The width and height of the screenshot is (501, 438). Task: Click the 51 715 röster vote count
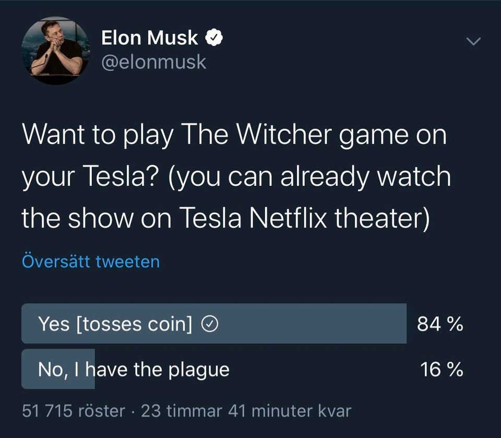pos(73,411)
